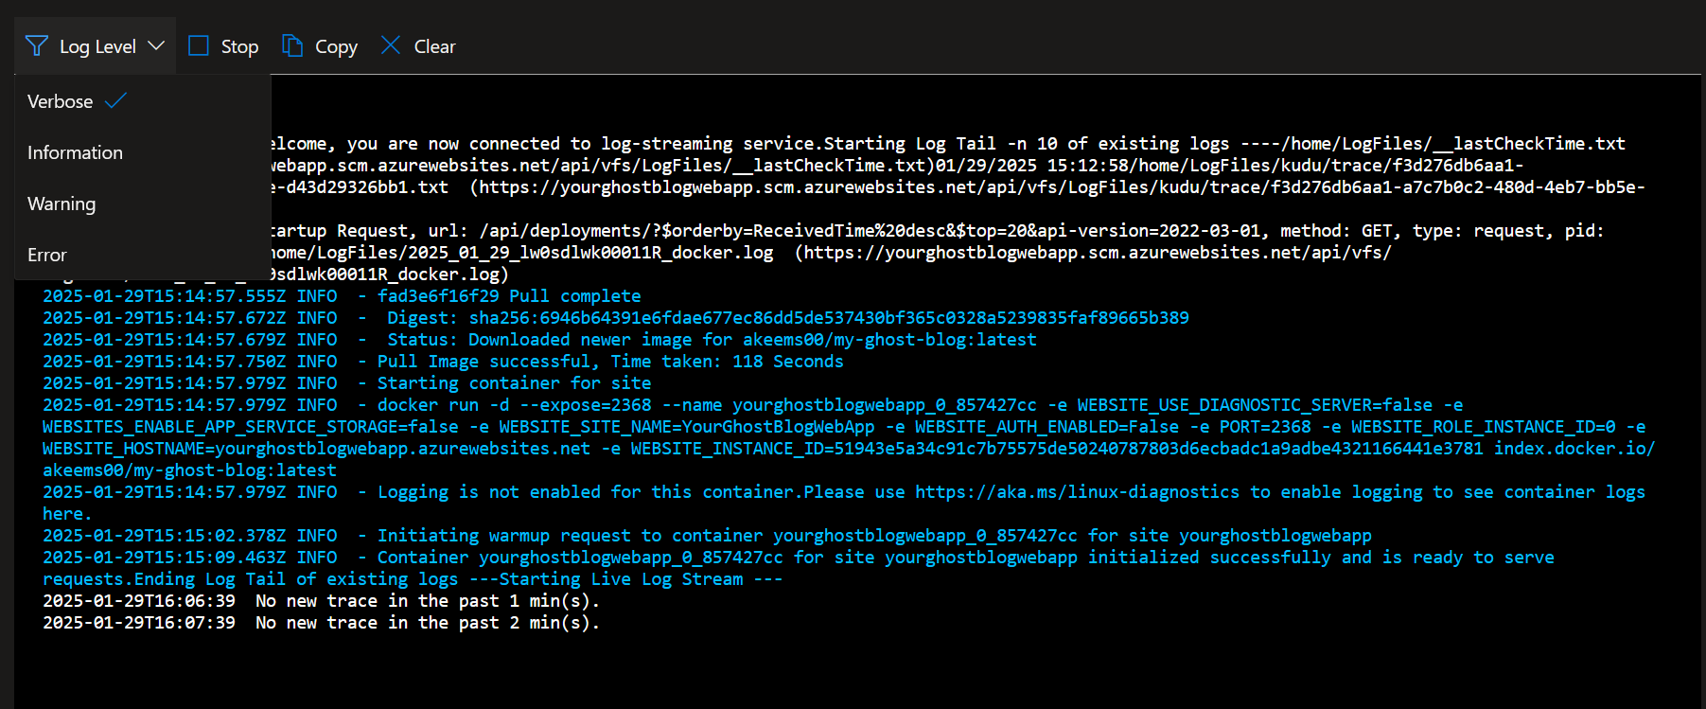Image resolution: width=1706 pixels, height=709 pixels.
Task: Click the 'Starting container for site' log line
Action: click(347, 383)
